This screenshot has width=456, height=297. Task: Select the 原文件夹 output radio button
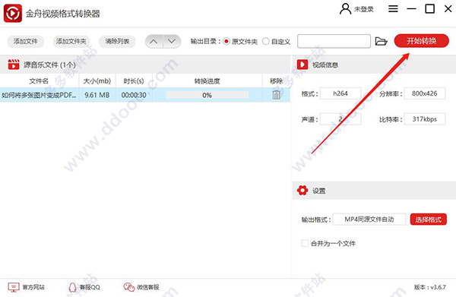click(226, 41)
